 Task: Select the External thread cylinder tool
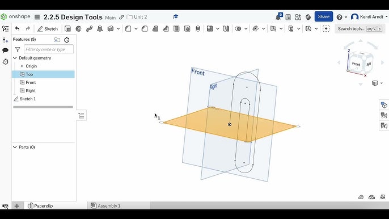[198, 29]
